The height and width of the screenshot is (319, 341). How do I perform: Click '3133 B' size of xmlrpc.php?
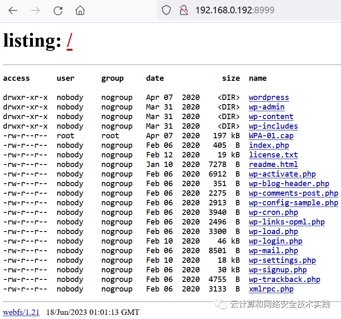click(224, 289)
